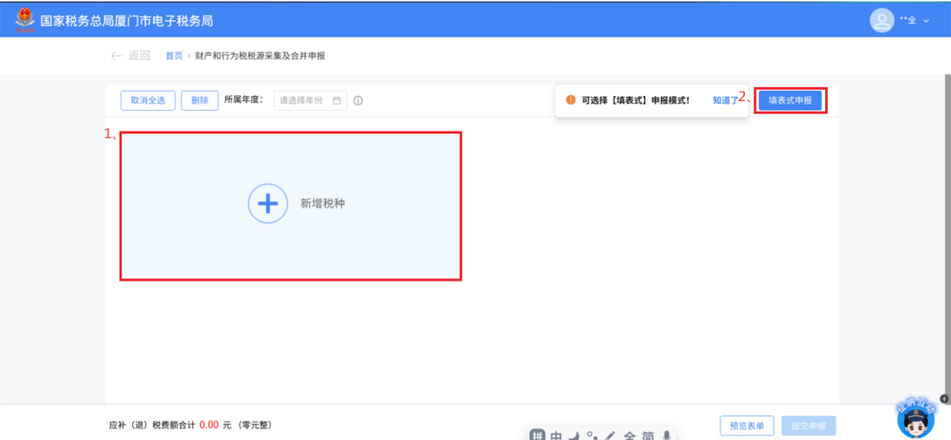The height and width of the screenshot is (440, 951).
Task: Click the 删除 button
Action: pos(200,100)
